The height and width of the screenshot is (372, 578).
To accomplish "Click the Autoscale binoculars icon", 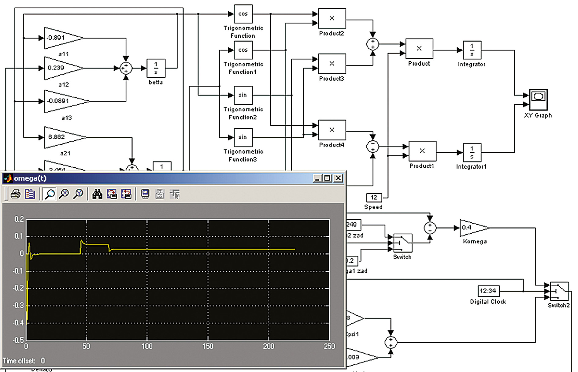I will pos(97,194).
